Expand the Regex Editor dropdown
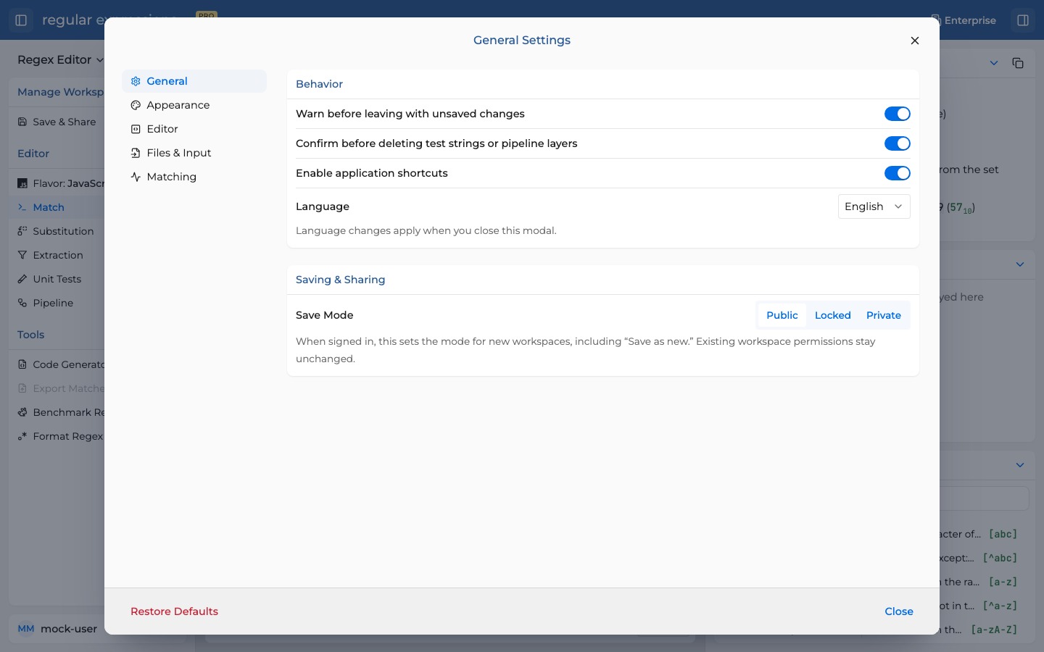The width and height of the screenshot is (1044, 652). click(61, 59)
